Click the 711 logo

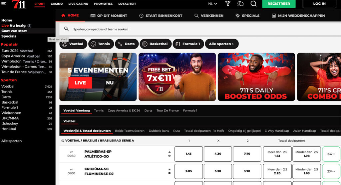[19, 4]
